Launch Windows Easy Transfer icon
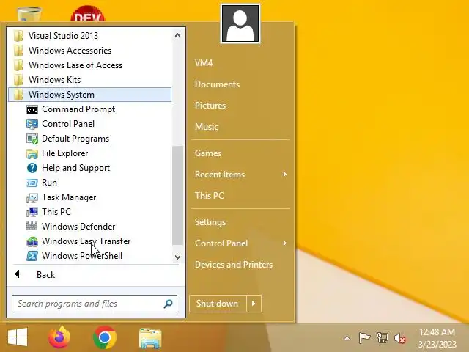This screenshot has width=469, height=352. (32, 241)
